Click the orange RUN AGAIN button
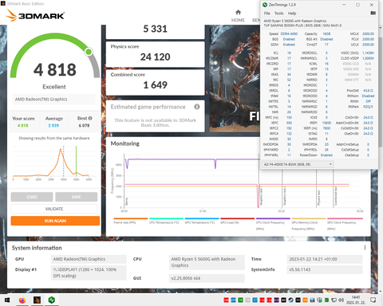This screenshot has height=306, width=383. [55, 221]
